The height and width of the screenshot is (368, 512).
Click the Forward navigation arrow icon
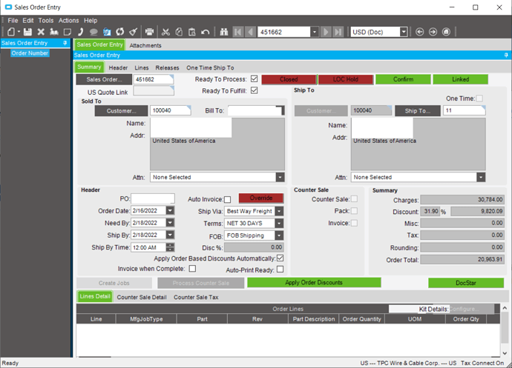(x=433, y=32)
